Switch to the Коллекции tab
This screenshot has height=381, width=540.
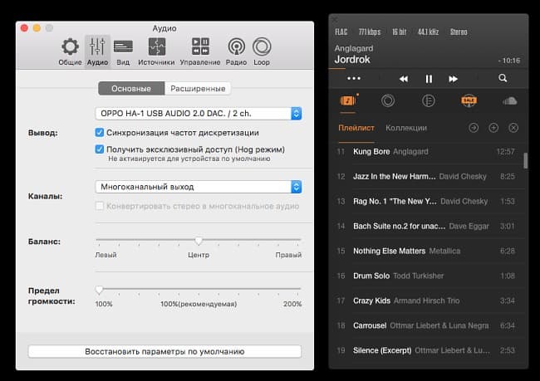[x=406, y=128]
